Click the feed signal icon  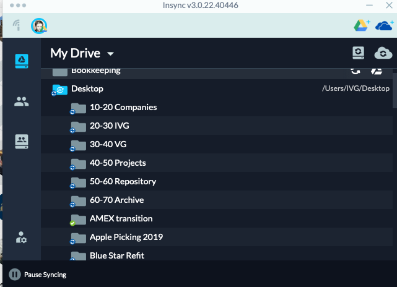pyautogui.click(x=17, y=25)
